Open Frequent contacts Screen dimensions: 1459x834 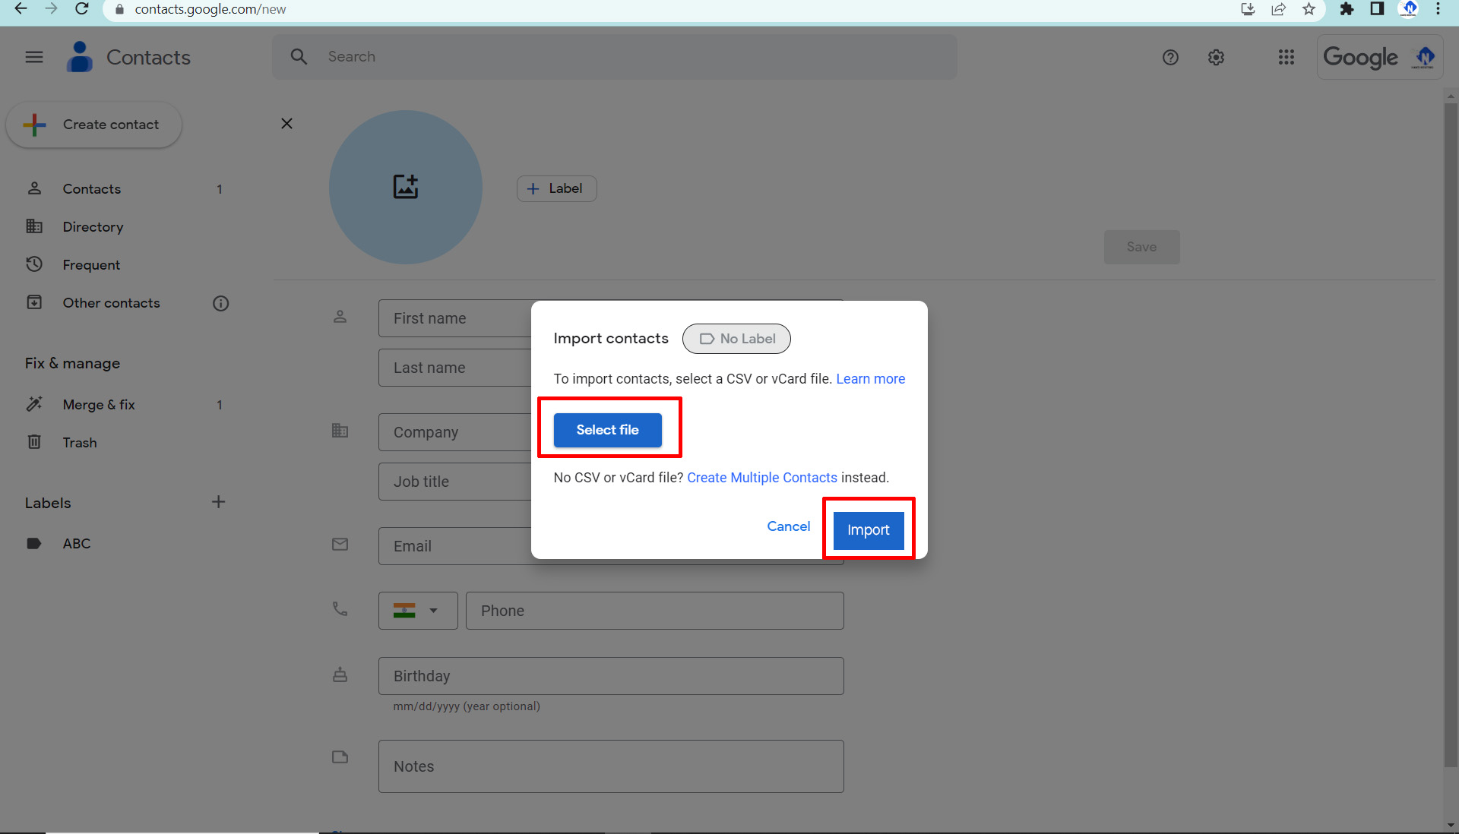(91, 264)
